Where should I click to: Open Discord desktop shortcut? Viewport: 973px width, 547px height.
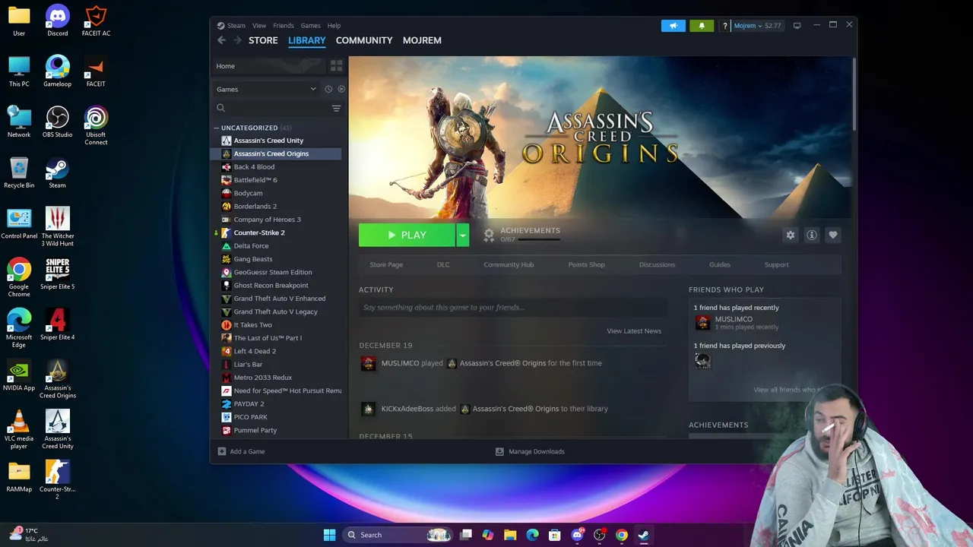coord(58,21)
